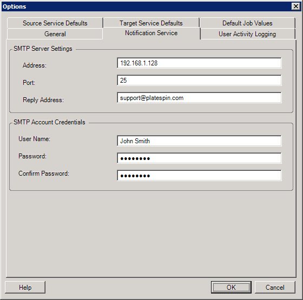This screenshot has width=303, height=300.
Task: Click into the Reply Address field
Action: click(199, 98)
